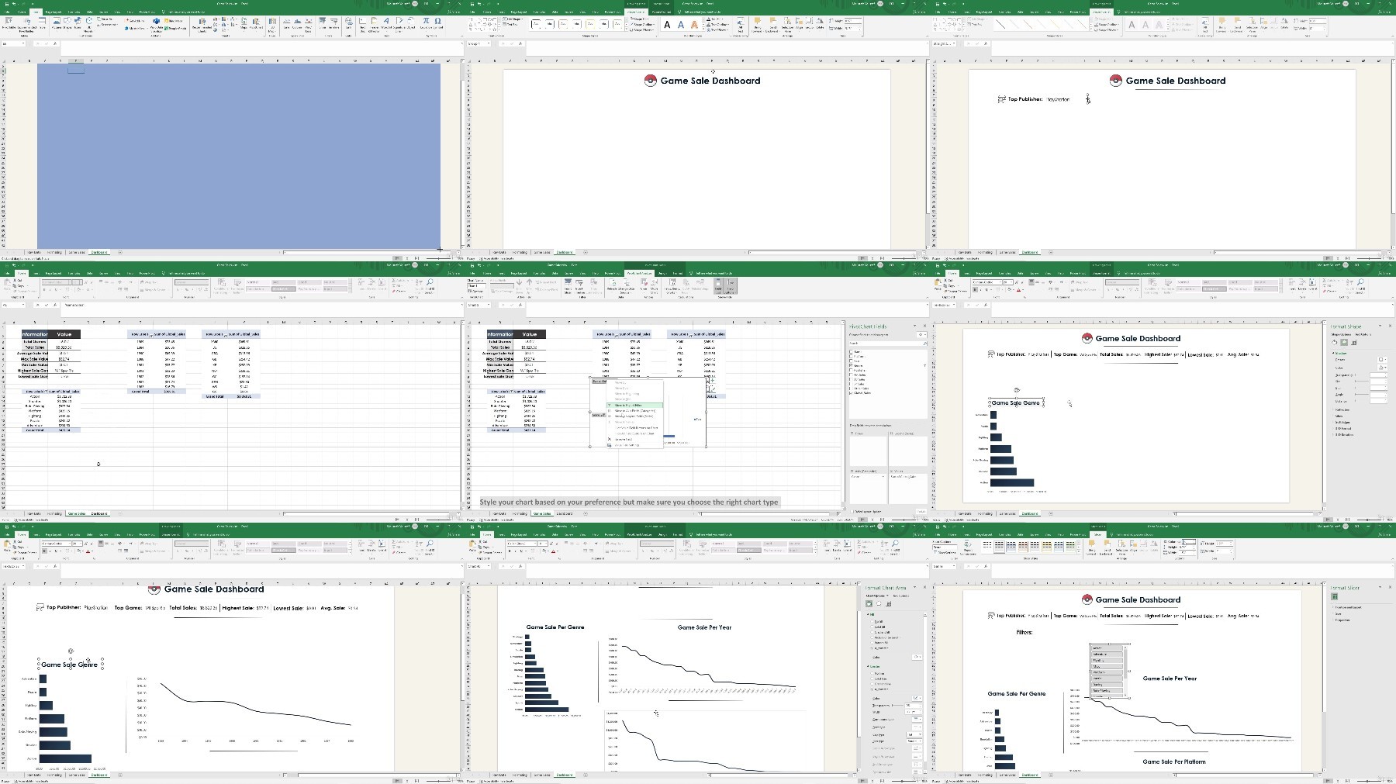Insert a Line sparkline
The image size is (1396, 784).
pyautogui.click(x=286, y=23)
